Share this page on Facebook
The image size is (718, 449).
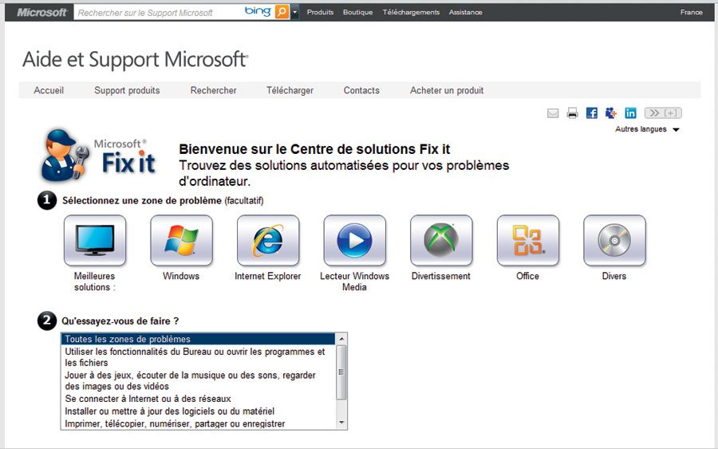point(592,113)
